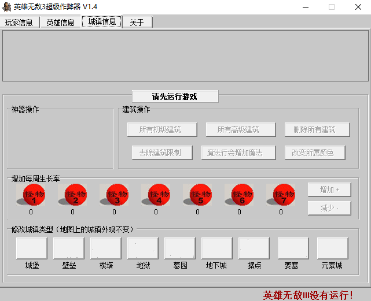Click the 减少 - growth button
Viewport: 371px width, 301px height.
tap(329, 208)
